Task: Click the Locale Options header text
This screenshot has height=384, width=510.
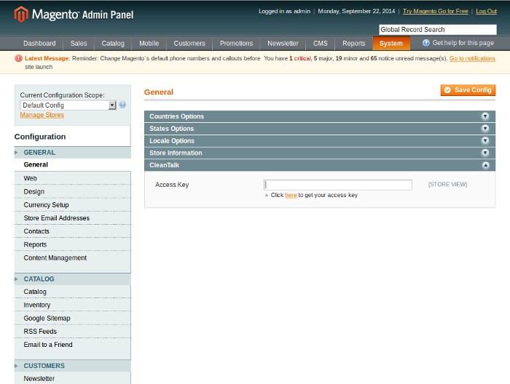Action: pyautogui.click(x=172, y=141)
